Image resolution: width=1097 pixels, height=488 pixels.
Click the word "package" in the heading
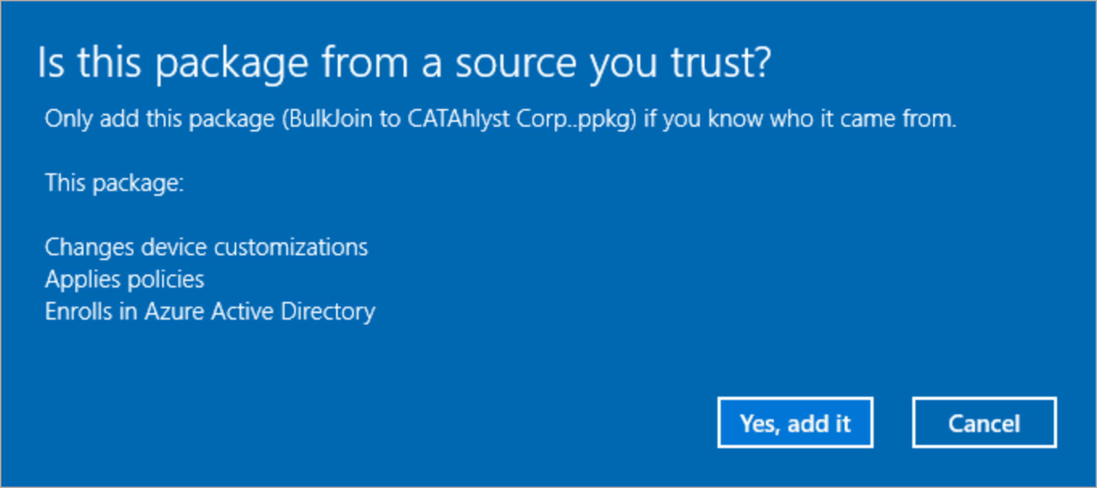click(x=231, y=63)
